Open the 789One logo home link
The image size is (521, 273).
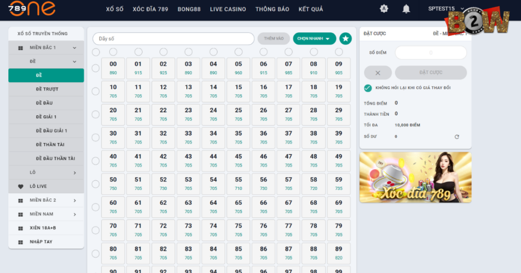click(32, 8)
